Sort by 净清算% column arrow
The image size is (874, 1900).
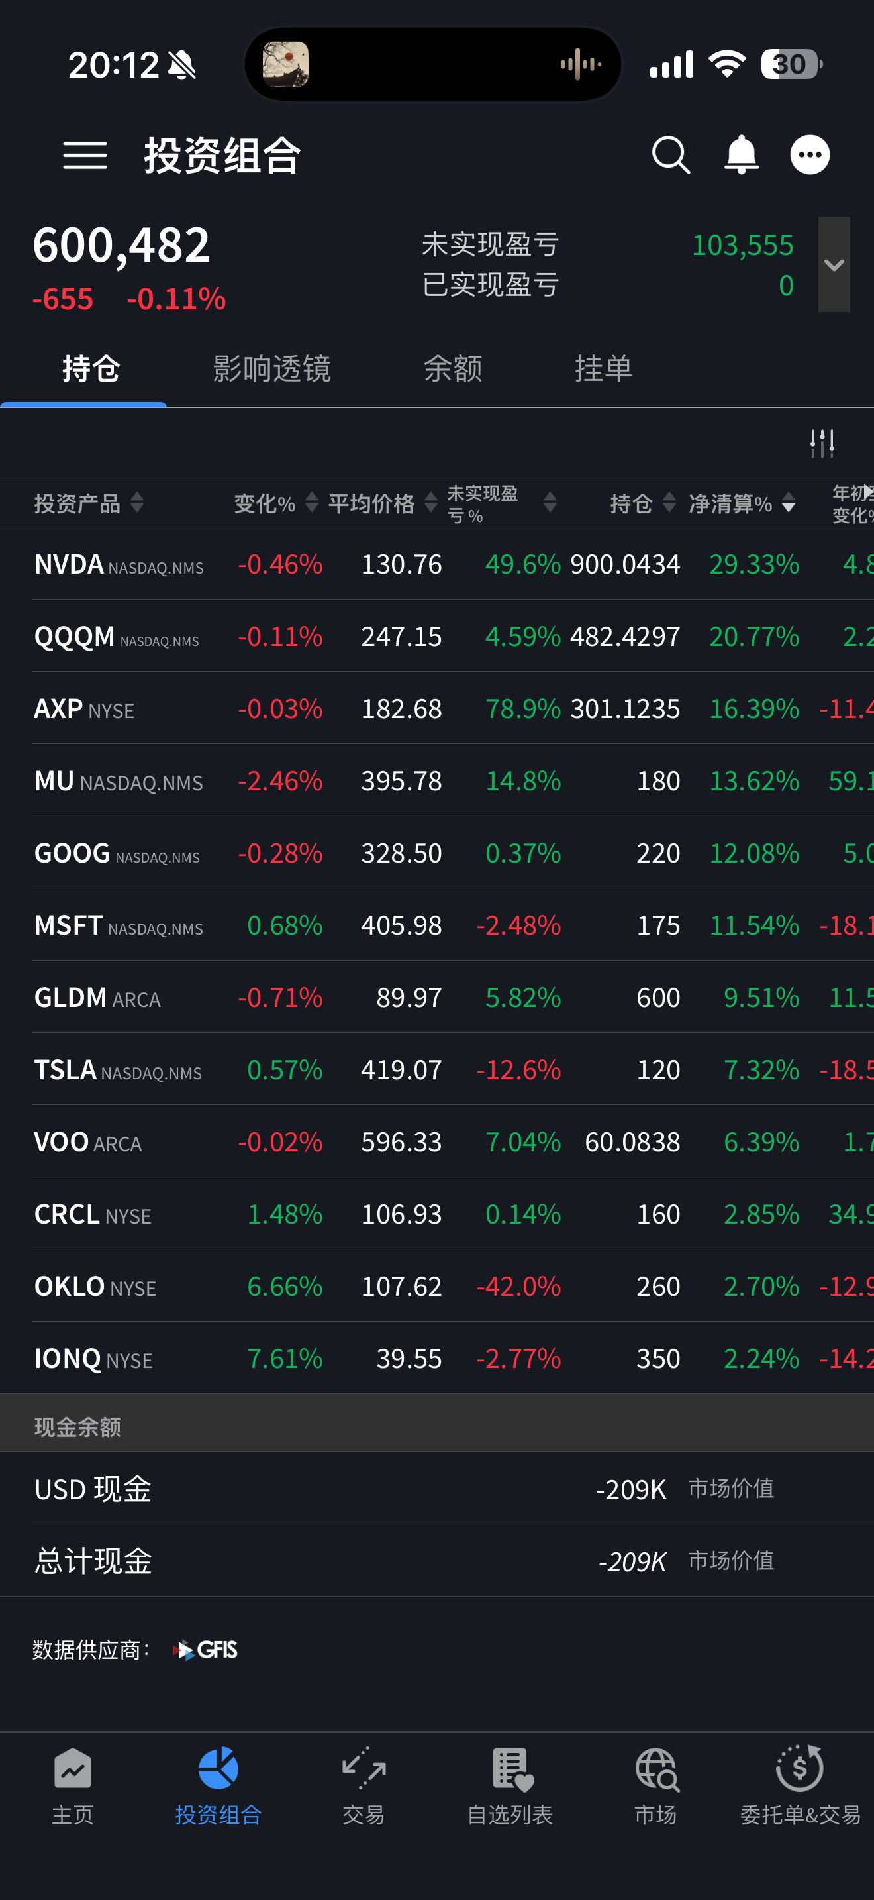coord(789,503)
